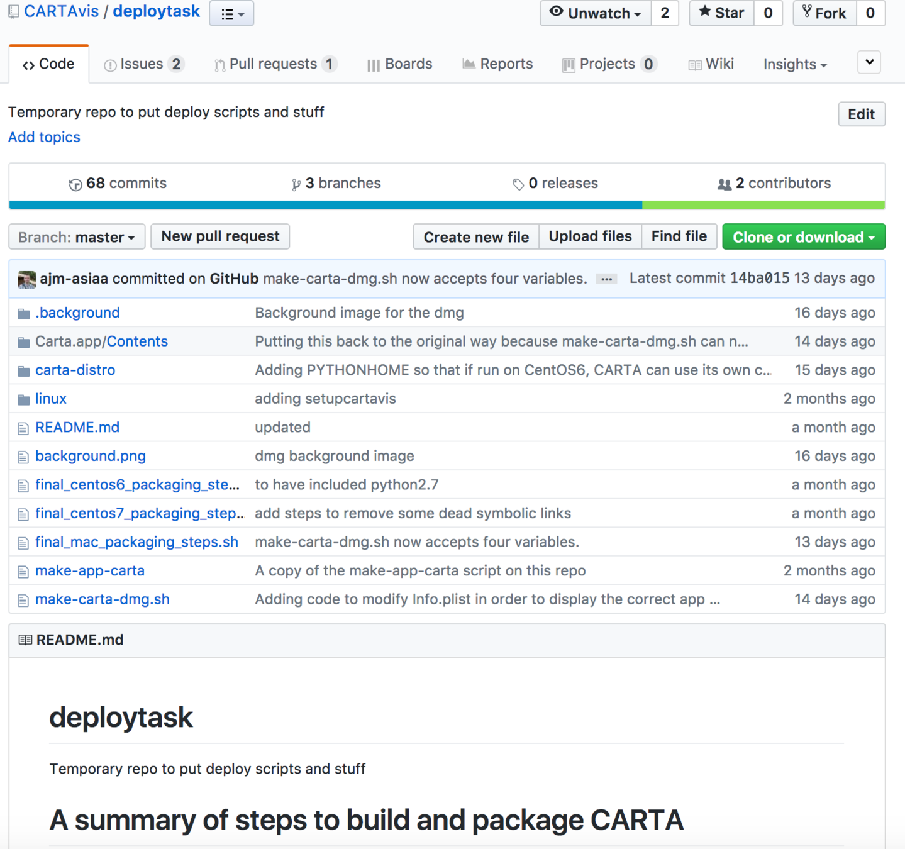Click the Edit description button
Image resolution: width=905 pixels, height=849 pixels.
tap(861, 114)
